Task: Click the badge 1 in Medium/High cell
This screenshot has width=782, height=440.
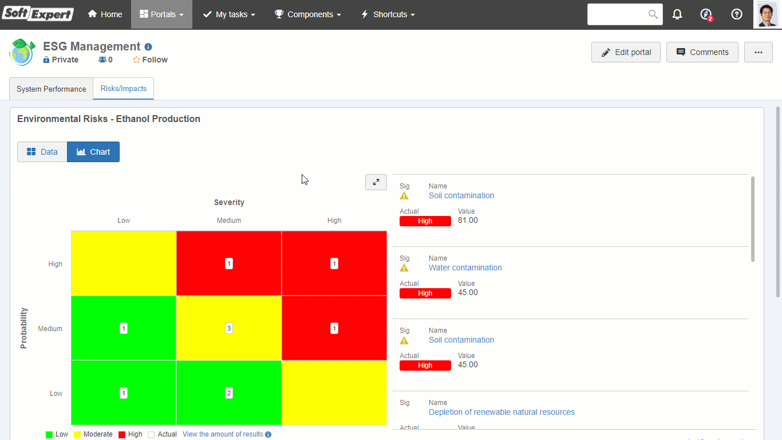Action: [x=334, y=328]
